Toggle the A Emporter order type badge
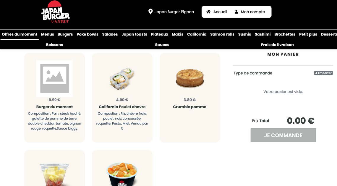This screenshot has width=337, height=186. (x=323, y=73)
